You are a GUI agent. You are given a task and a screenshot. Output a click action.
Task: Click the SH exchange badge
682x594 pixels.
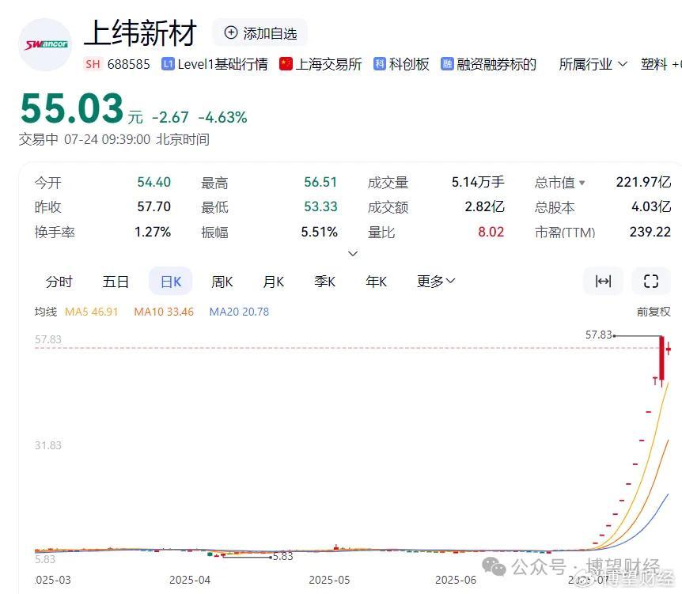coord(93,64)
